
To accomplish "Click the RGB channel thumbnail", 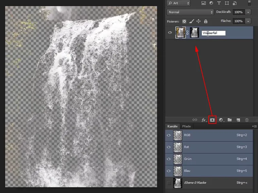I will point(178,135).
